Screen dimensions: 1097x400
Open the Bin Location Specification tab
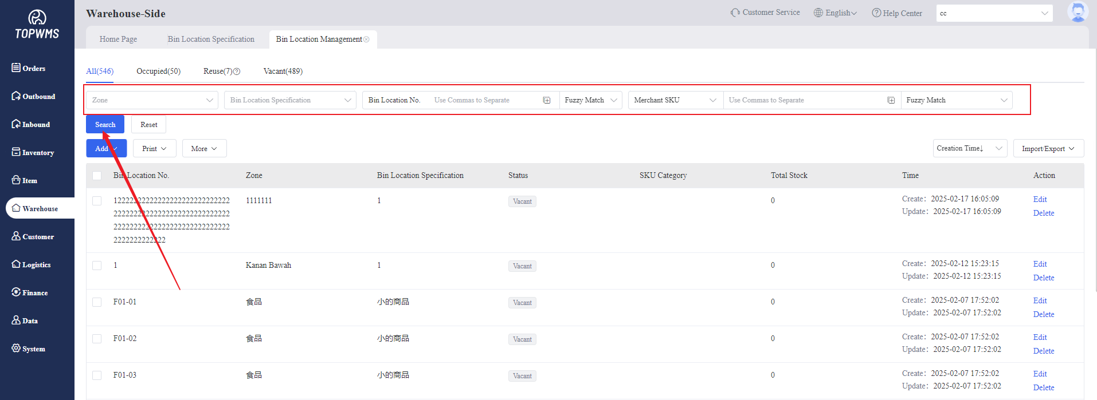pos(211,39)
